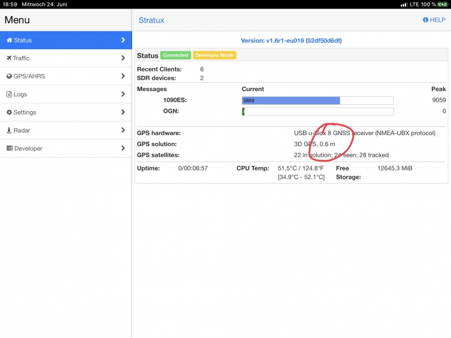Image resolution: width=451 pixels, height=338 pixels.
Task: Click the 1090ES message progress bar
Action: pyautogui.click(x=317, y=101)
